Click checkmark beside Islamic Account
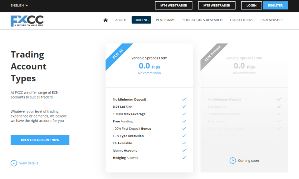299x179 pixels. pos(184,150)
